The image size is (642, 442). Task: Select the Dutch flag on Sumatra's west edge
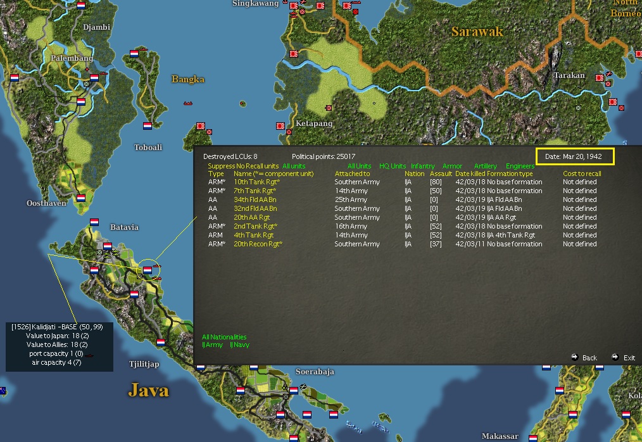point(15,77)
